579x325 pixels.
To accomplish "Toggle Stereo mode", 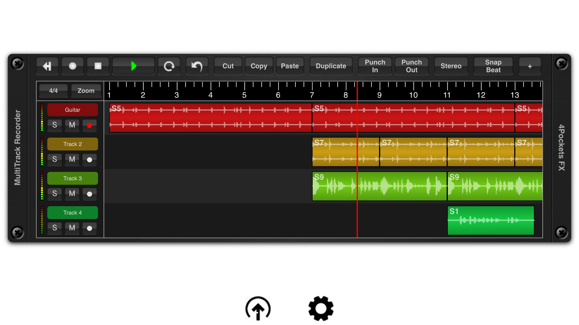I will (x=451, y=66).
